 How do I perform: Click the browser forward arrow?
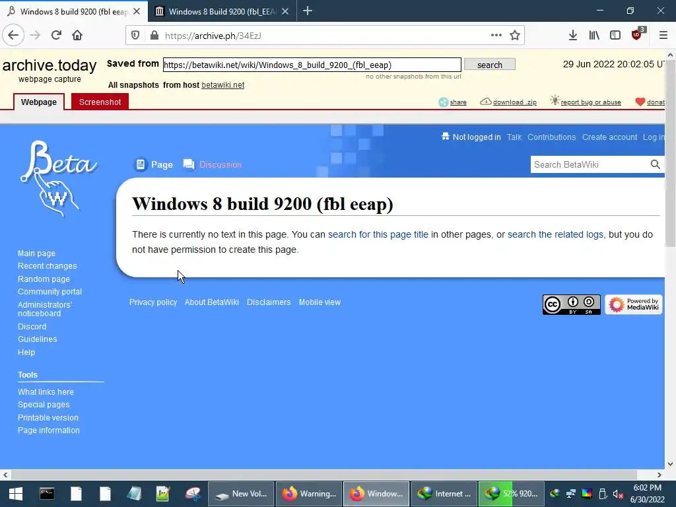35,36
